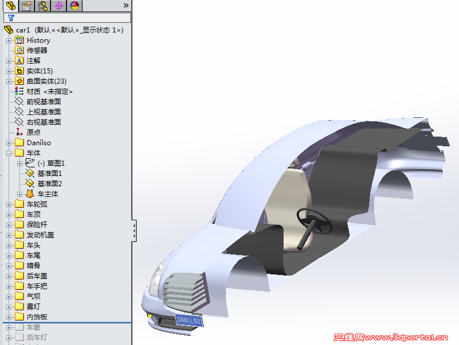Select the 车手把 folder label
Image resolution: width=459 pixels, height=345 pixels.
(37, 286)
